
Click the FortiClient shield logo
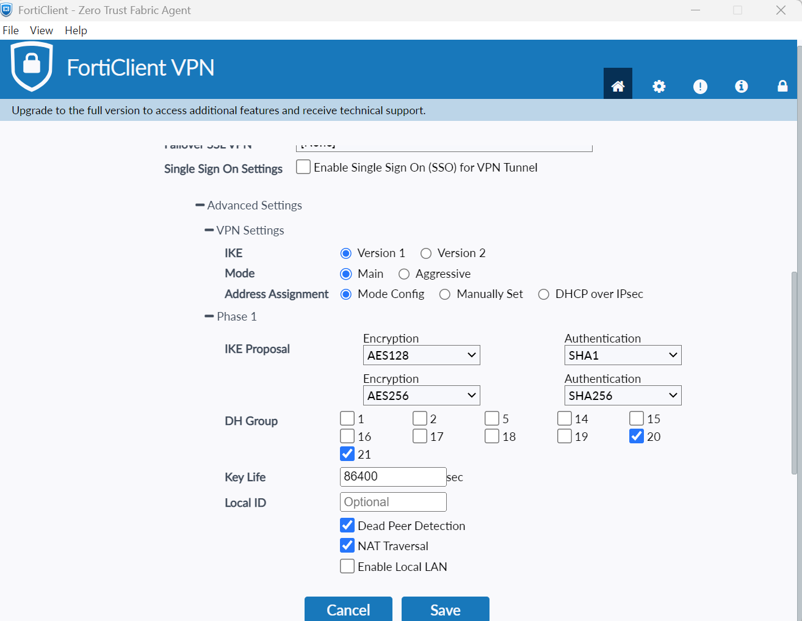coord(32,66)
